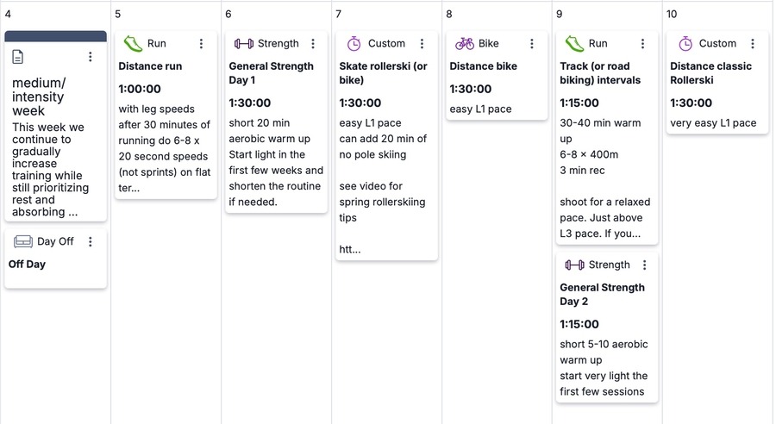Select the dark blue header bar on note card
The height and width of the screenshot is (424, 776).
coord(55,36)
